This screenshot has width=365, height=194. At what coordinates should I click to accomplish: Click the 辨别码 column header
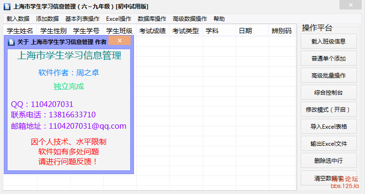pyautogui.click(x=282, y=31)
